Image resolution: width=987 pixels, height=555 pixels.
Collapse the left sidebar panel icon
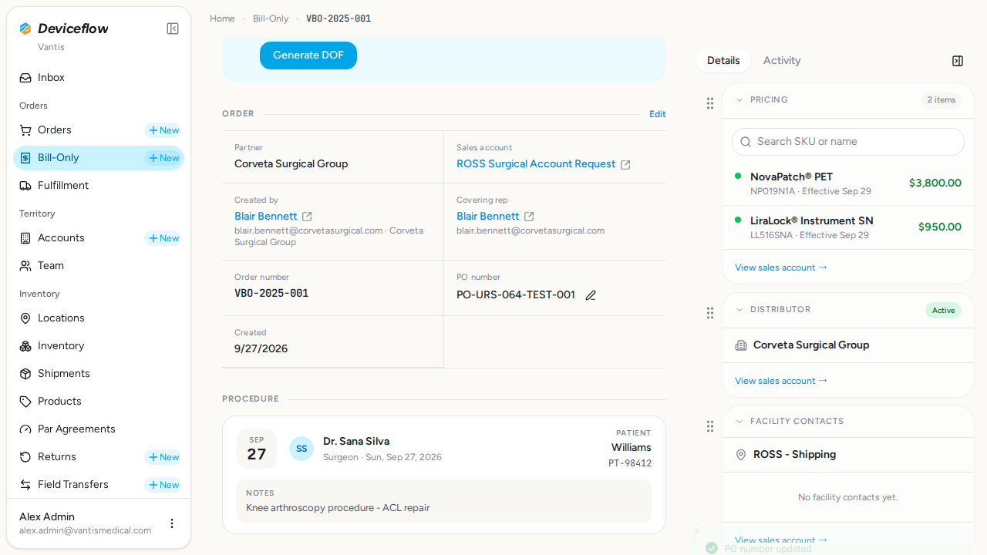pyautogui.click(x=173, y=29)
